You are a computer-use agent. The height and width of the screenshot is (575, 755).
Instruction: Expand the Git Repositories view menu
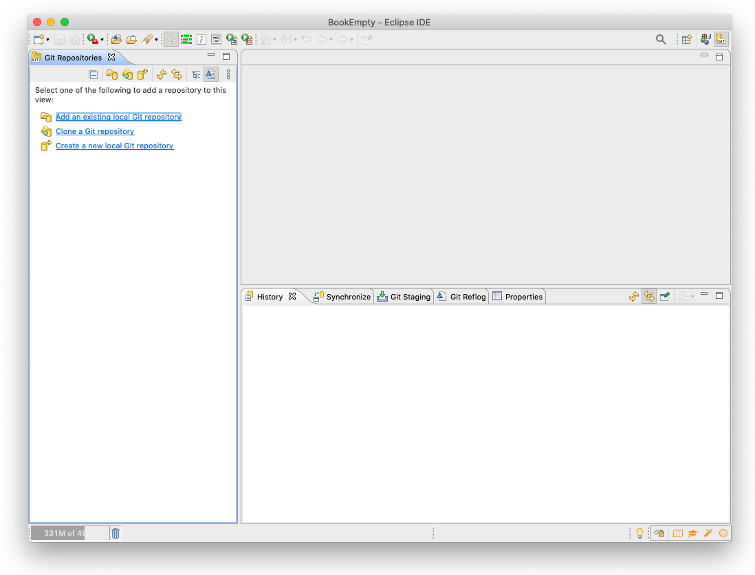(228, 74)
